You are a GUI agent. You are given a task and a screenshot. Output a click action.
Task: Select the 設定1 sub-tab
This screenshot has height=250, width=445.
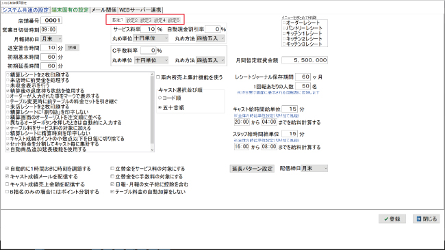pyautogui.click(x=118, y=20)
